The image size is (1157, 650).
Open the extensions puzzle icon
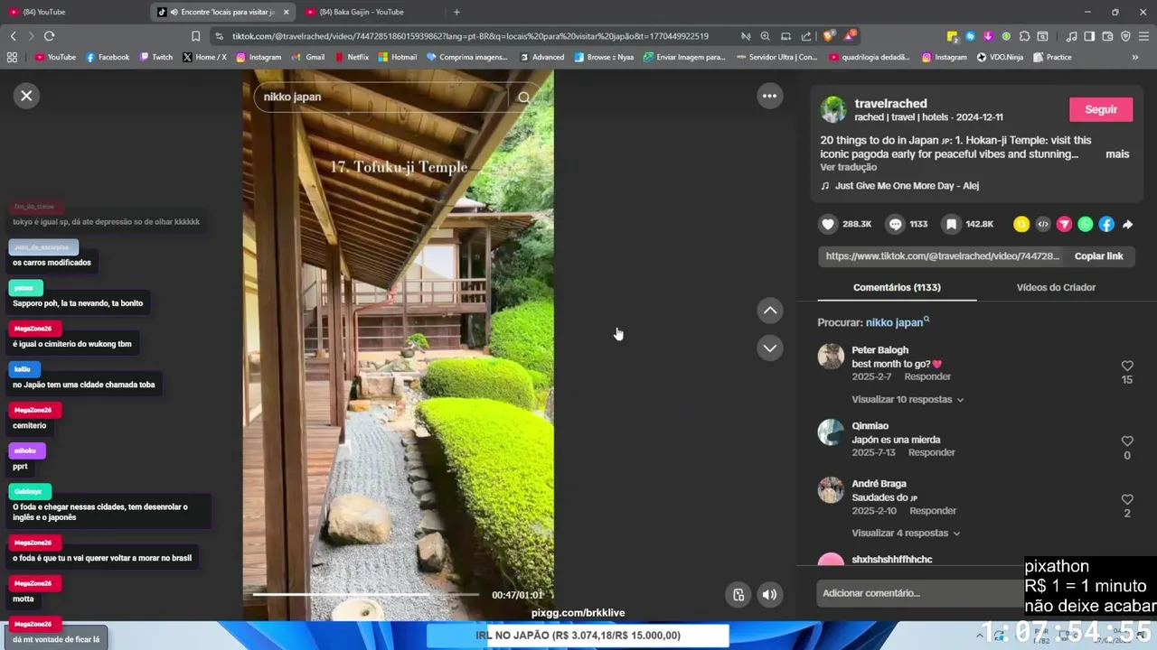click(x=1024, y=36)
